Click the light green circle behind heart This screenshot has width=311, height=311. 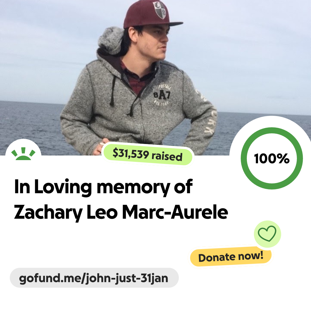[x=267, y=234]
